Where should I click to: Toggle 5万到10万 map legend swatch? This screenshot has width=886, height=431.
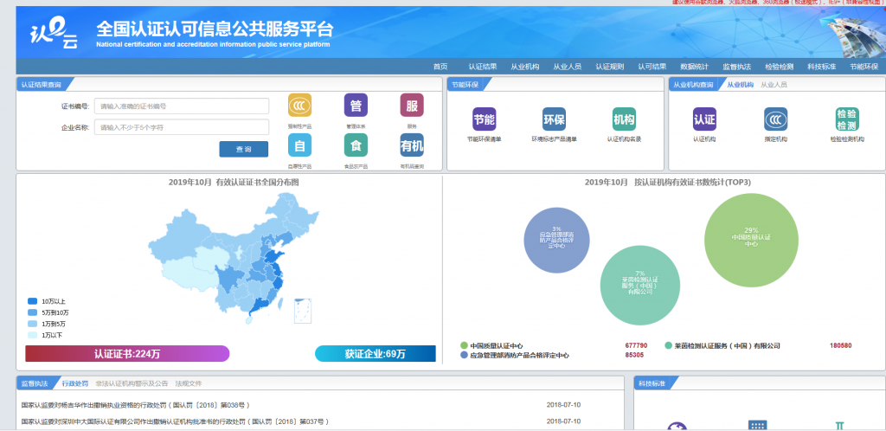(x=32, y=312)
